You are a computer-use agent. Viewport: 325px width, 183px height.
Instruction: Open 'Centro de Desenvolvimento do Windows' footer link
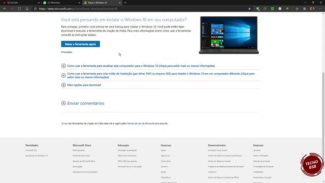pos(224,156)
